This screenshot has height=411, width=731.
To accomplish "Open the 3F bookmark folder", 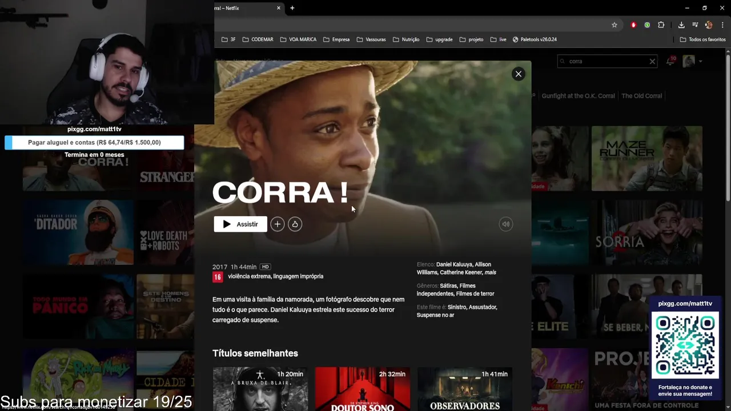I will [228, 39].
